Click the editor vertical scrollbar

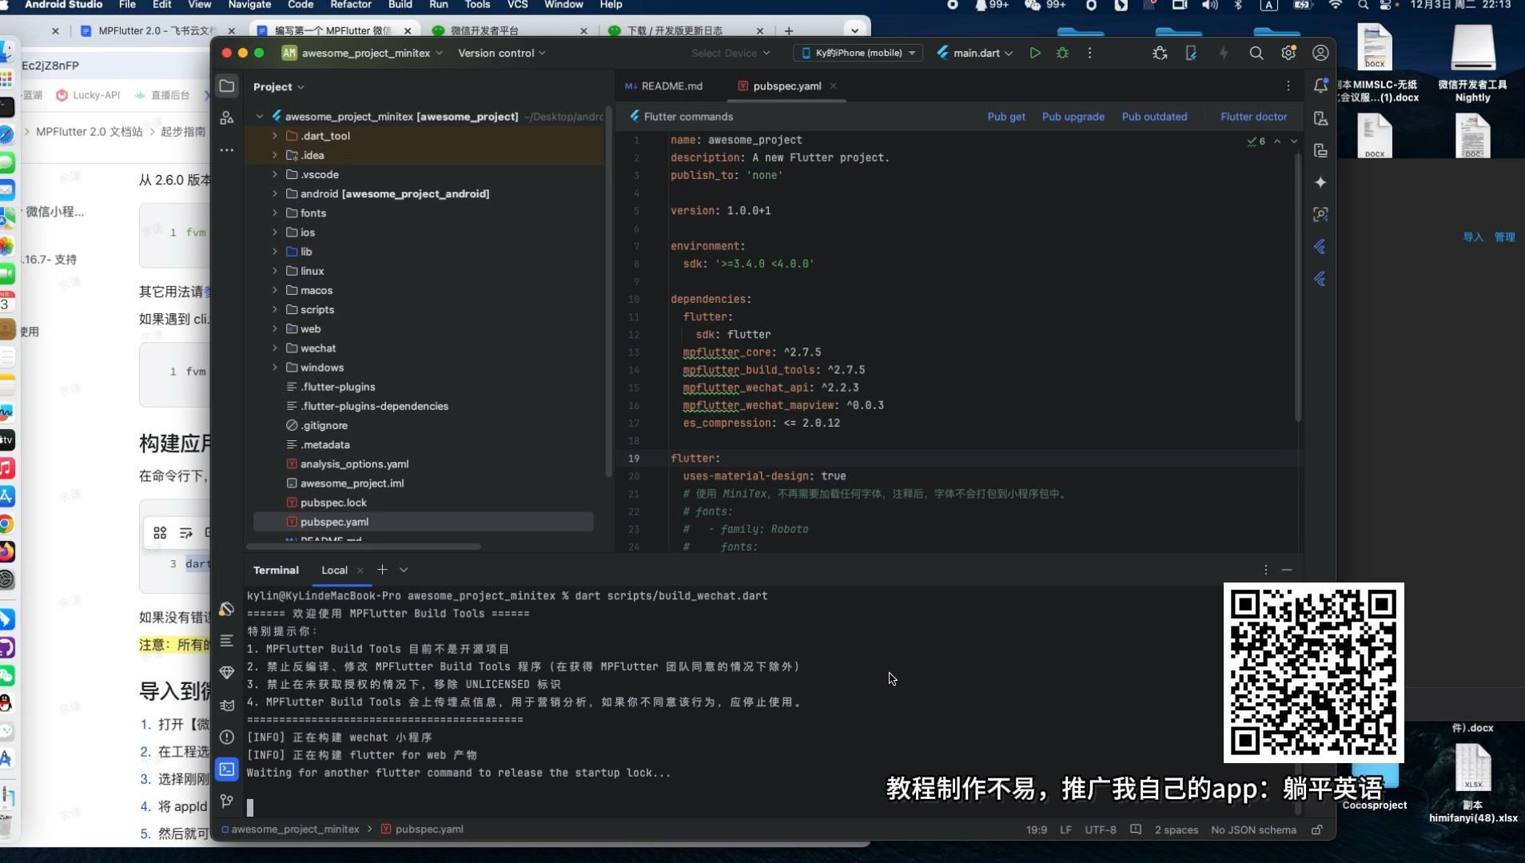click(x=1296, y=288)
